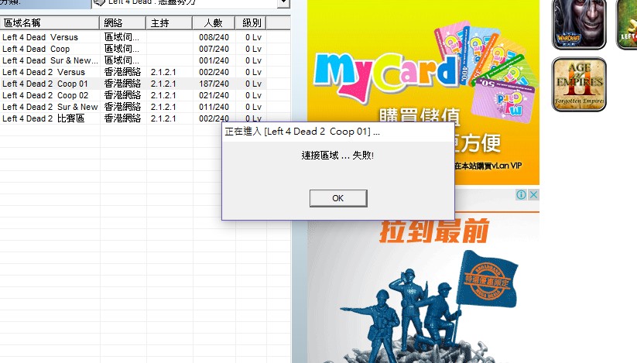
Task: Select Left 4 Dead 2 Versus room
Action: pyautogui.click(x=133, y=72)
